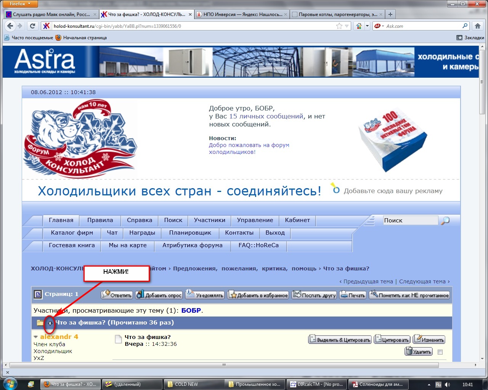The image size is (488, 390).
Task: Open the Правила menu item
Action: (100, 220)
